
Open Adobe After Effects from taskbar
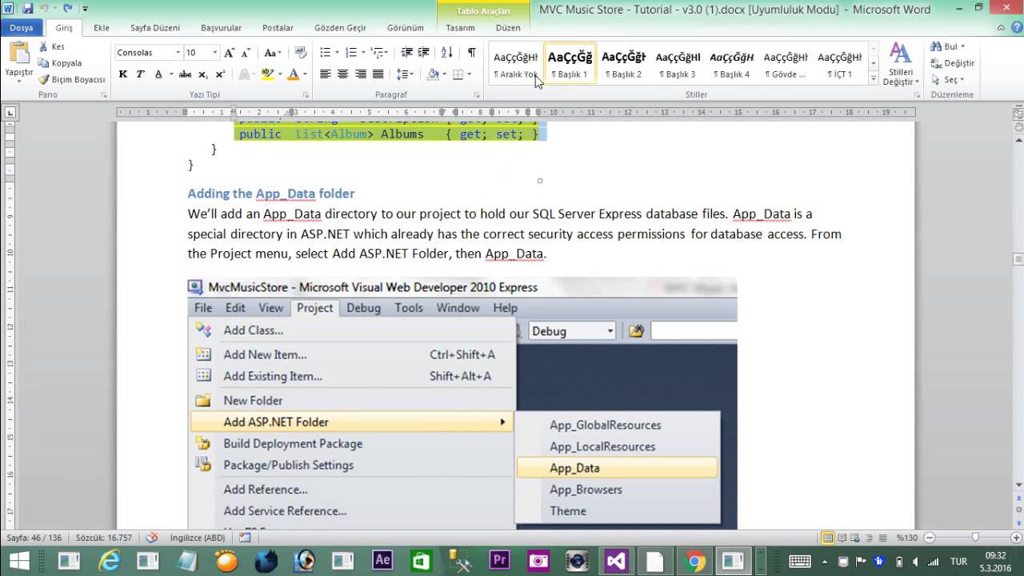click(382, 561)
